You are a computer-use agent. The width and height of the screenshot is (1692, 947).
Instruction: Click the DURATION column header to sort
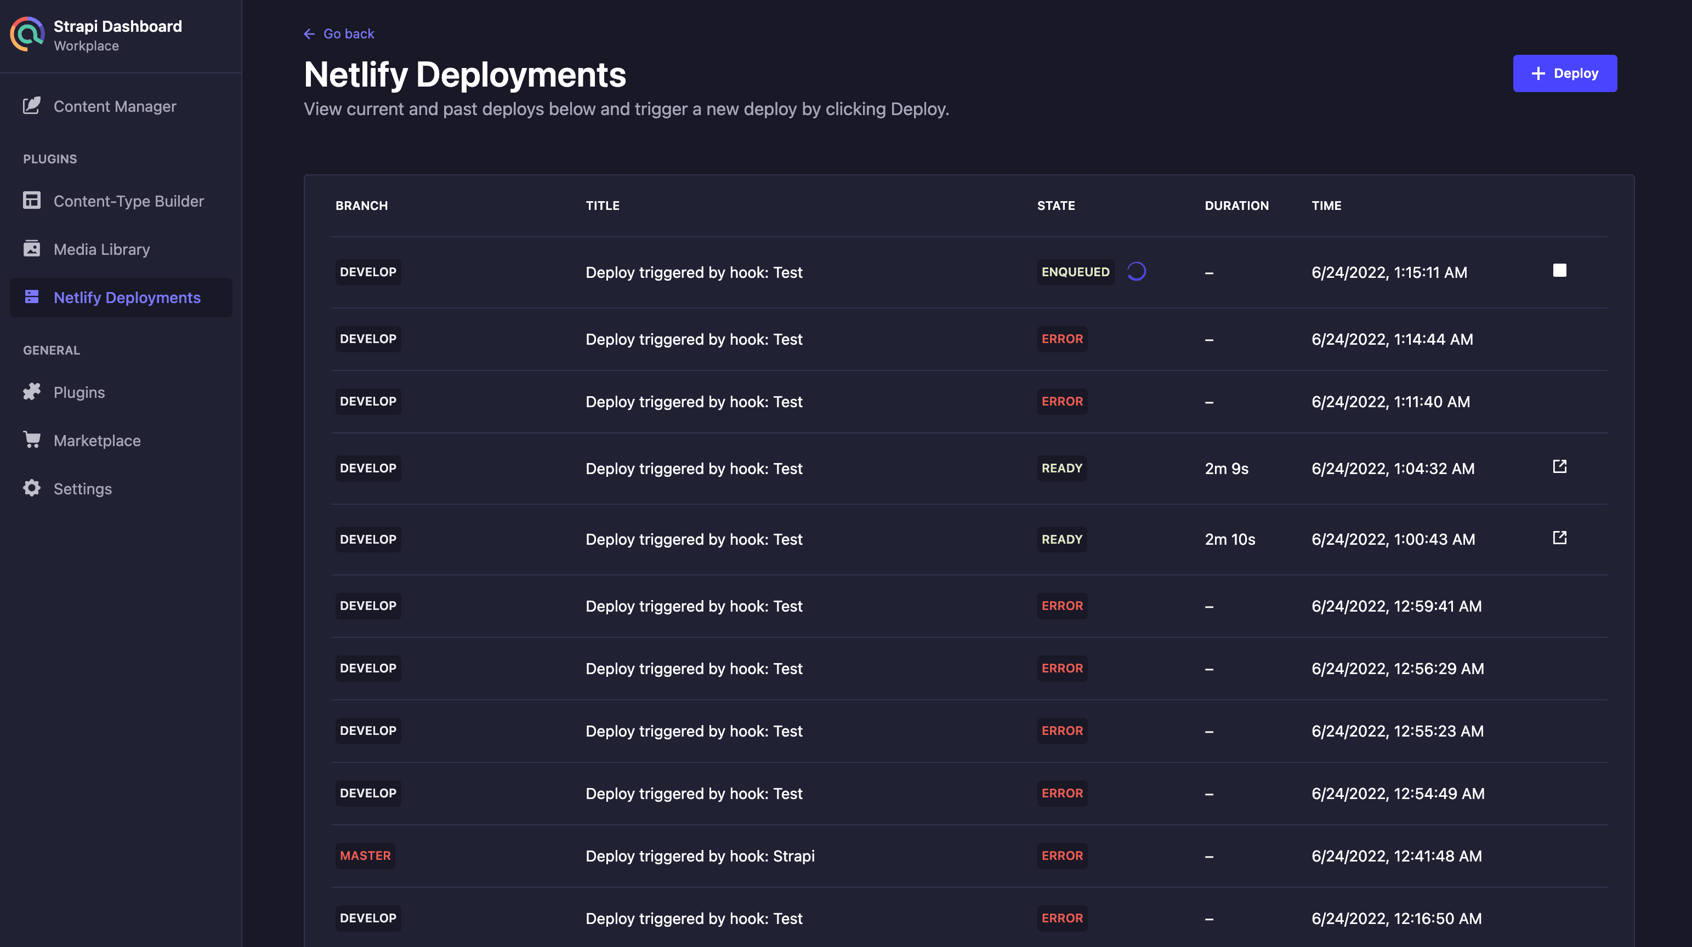click(1236, 204)
